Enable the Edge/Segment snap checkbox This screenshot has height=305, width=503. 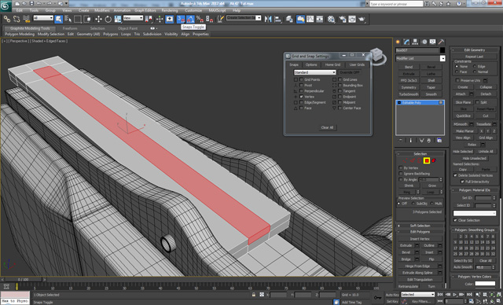coord(301,102)
